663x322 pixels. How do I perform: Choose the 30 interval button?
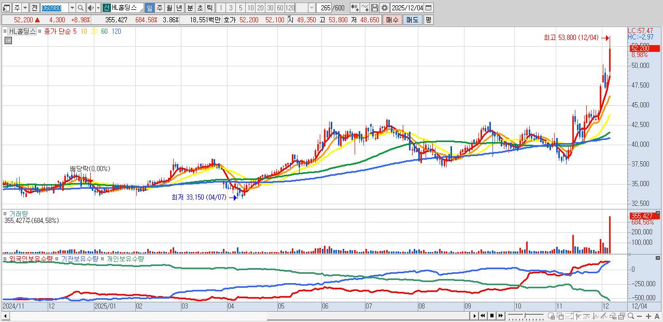tap(270, 8)
